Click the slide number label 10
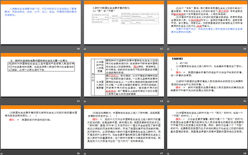The image size is (248, 155). [78, 49]
